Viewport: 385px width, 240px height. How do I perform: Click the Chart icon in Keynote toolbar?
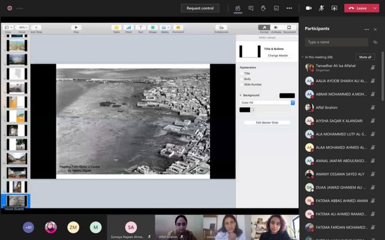click(x=128, y=27)
